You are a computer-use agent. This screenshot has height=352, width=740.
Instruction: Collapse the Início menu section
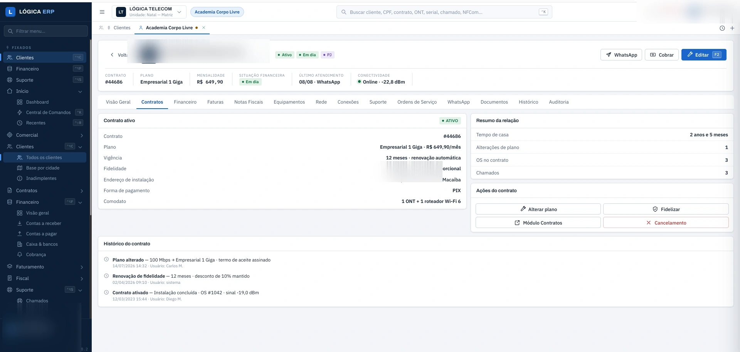[x=45, y=91]
